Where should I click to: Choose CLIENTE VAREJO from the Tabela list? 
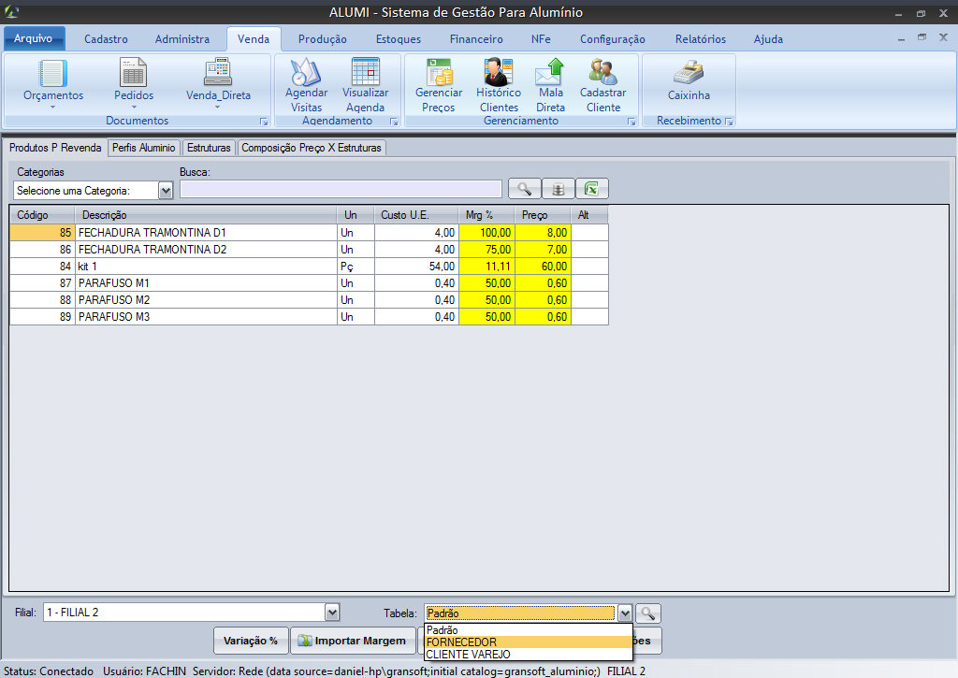pyautogui.click(x=529, y=655)
